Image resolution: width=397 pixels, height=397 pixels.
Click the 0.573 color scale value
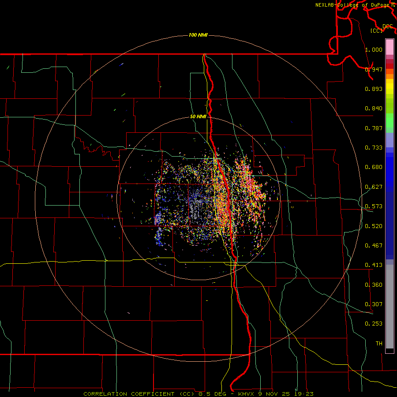[374, 206]
